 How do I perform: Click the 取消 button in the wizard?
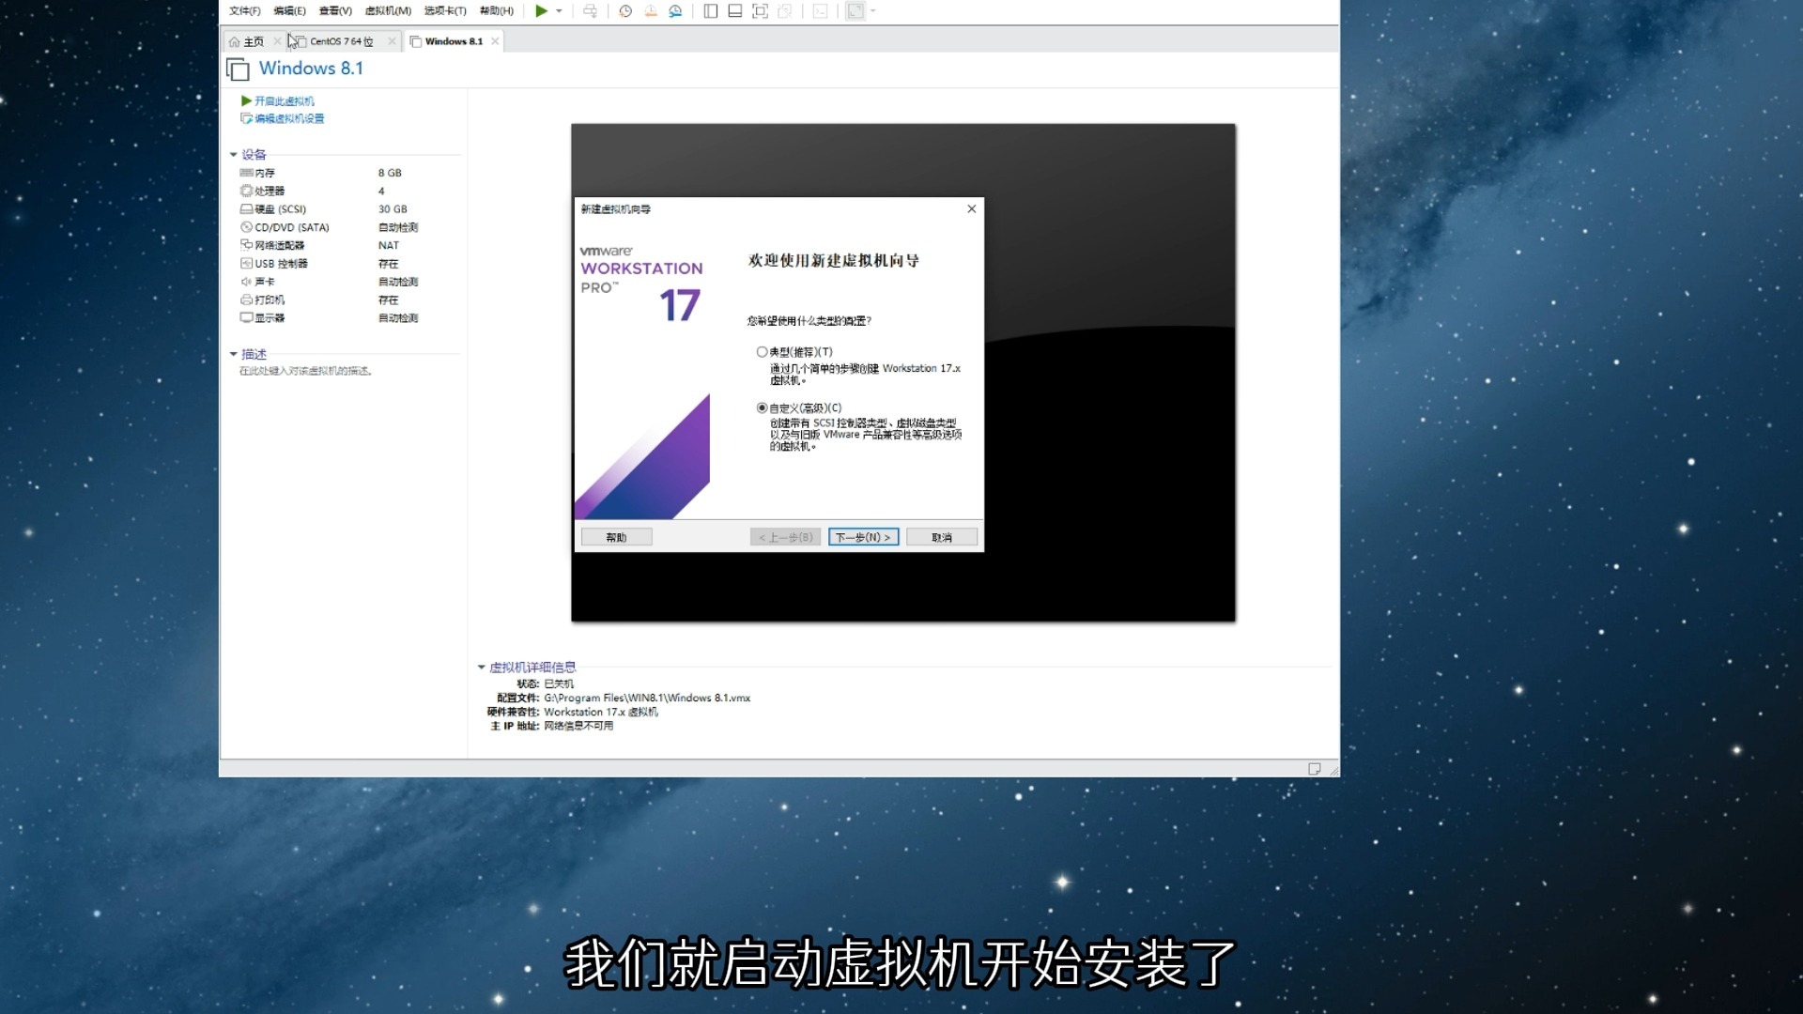click(x=942, y=537)
